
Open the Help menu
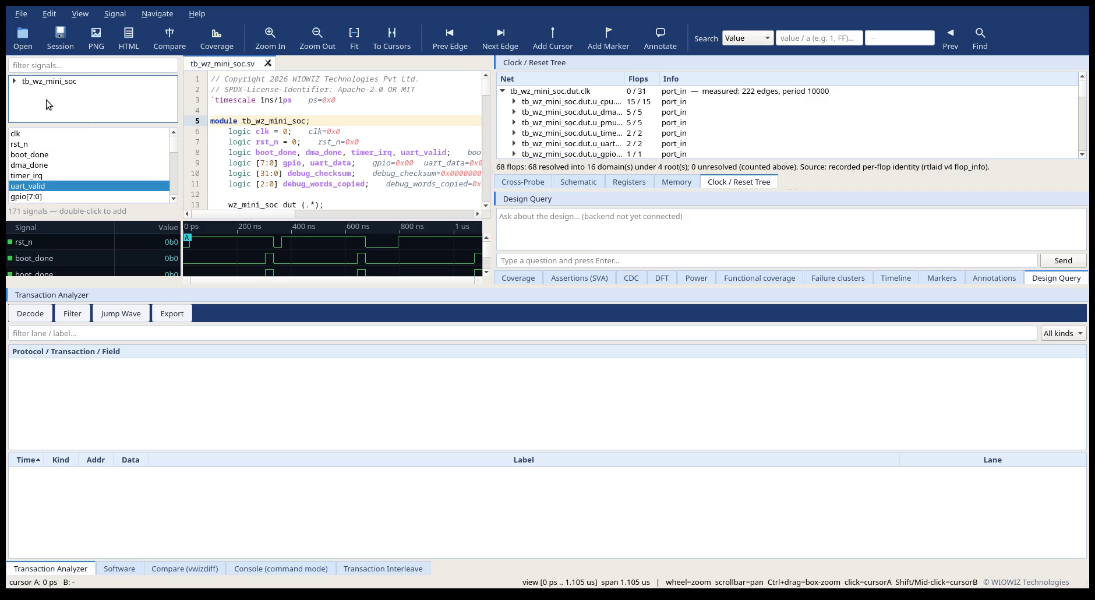point(197,13)
